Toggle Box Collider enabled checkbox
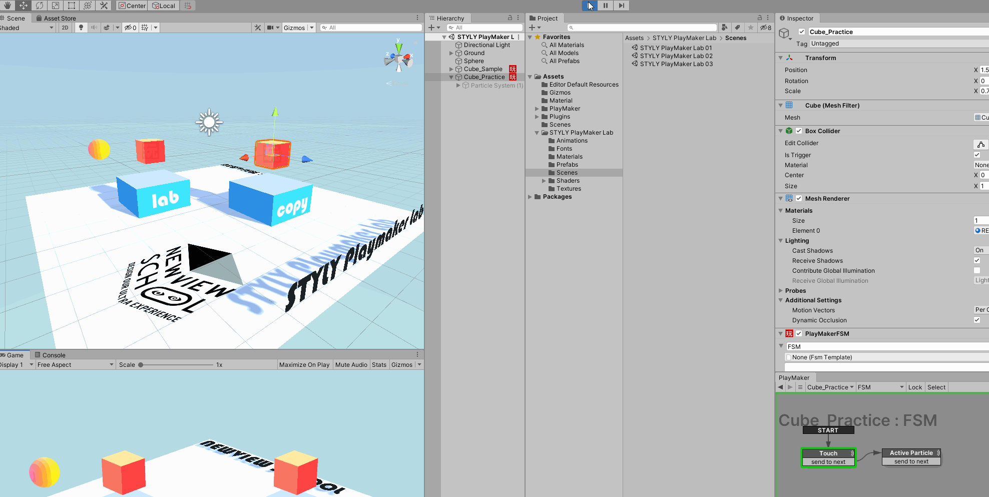This screenshot has height=497, width=989. click(799, 131)
